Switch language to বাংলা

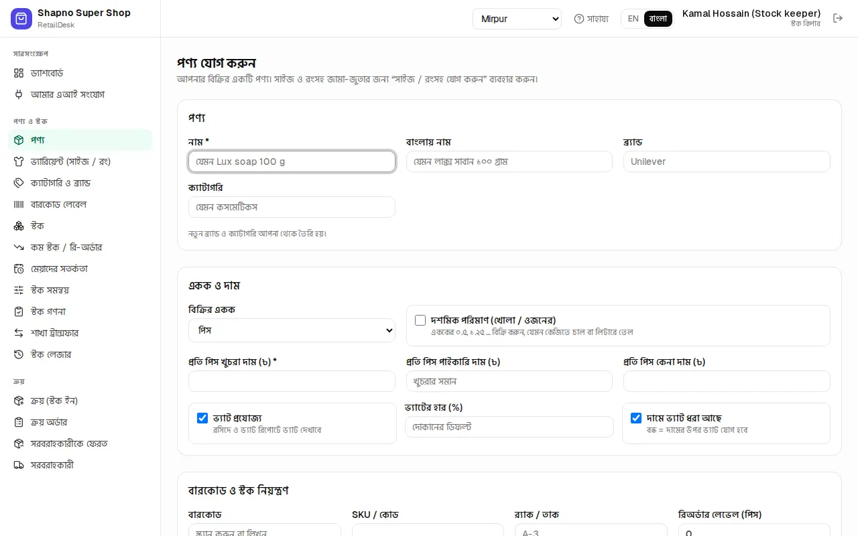(x=658, y=19)
